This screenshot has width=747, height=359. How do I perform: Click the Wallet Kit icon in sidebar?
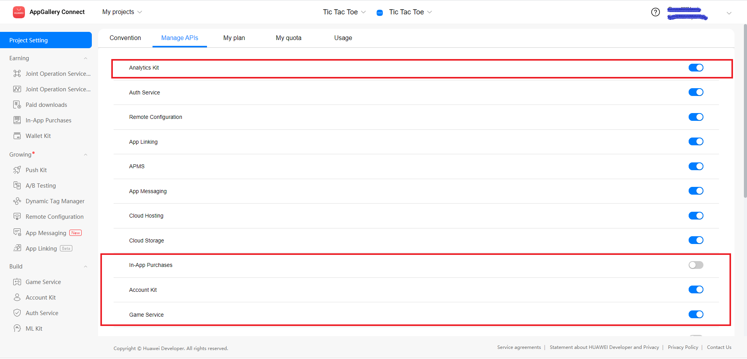[17, 136]
